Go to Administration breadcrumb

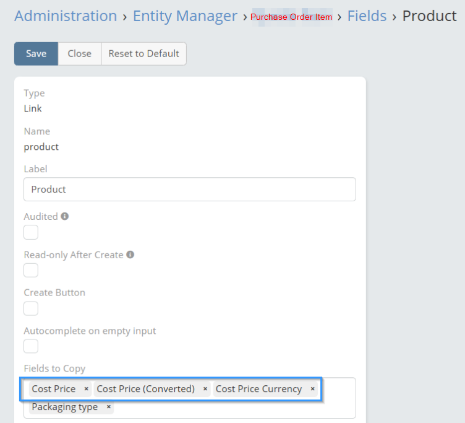[x=66, y=16]
